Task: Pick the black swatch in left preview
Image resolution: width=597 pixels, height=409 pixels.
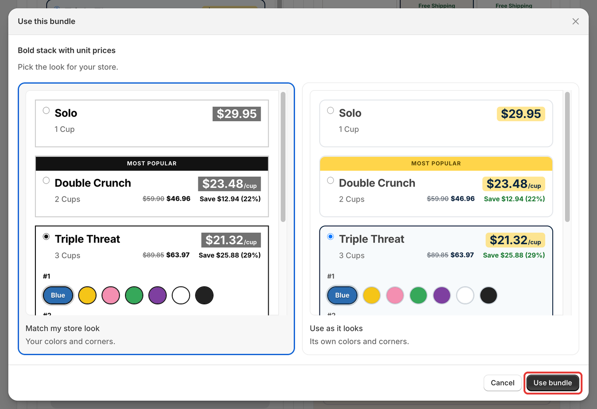Action: coord(204,295)
